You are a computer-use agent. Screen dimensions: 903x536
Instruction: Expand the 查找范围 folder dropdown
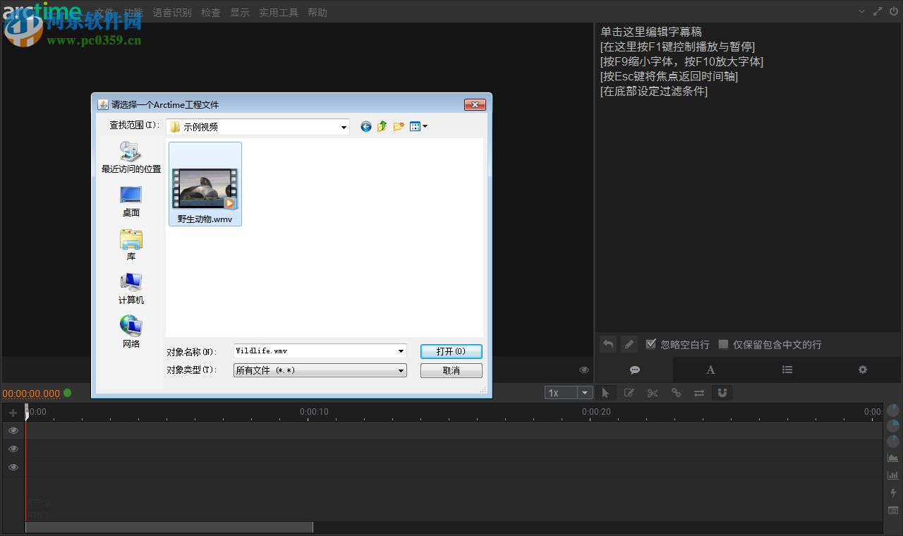pyautogui.click(x=344, y=127)
